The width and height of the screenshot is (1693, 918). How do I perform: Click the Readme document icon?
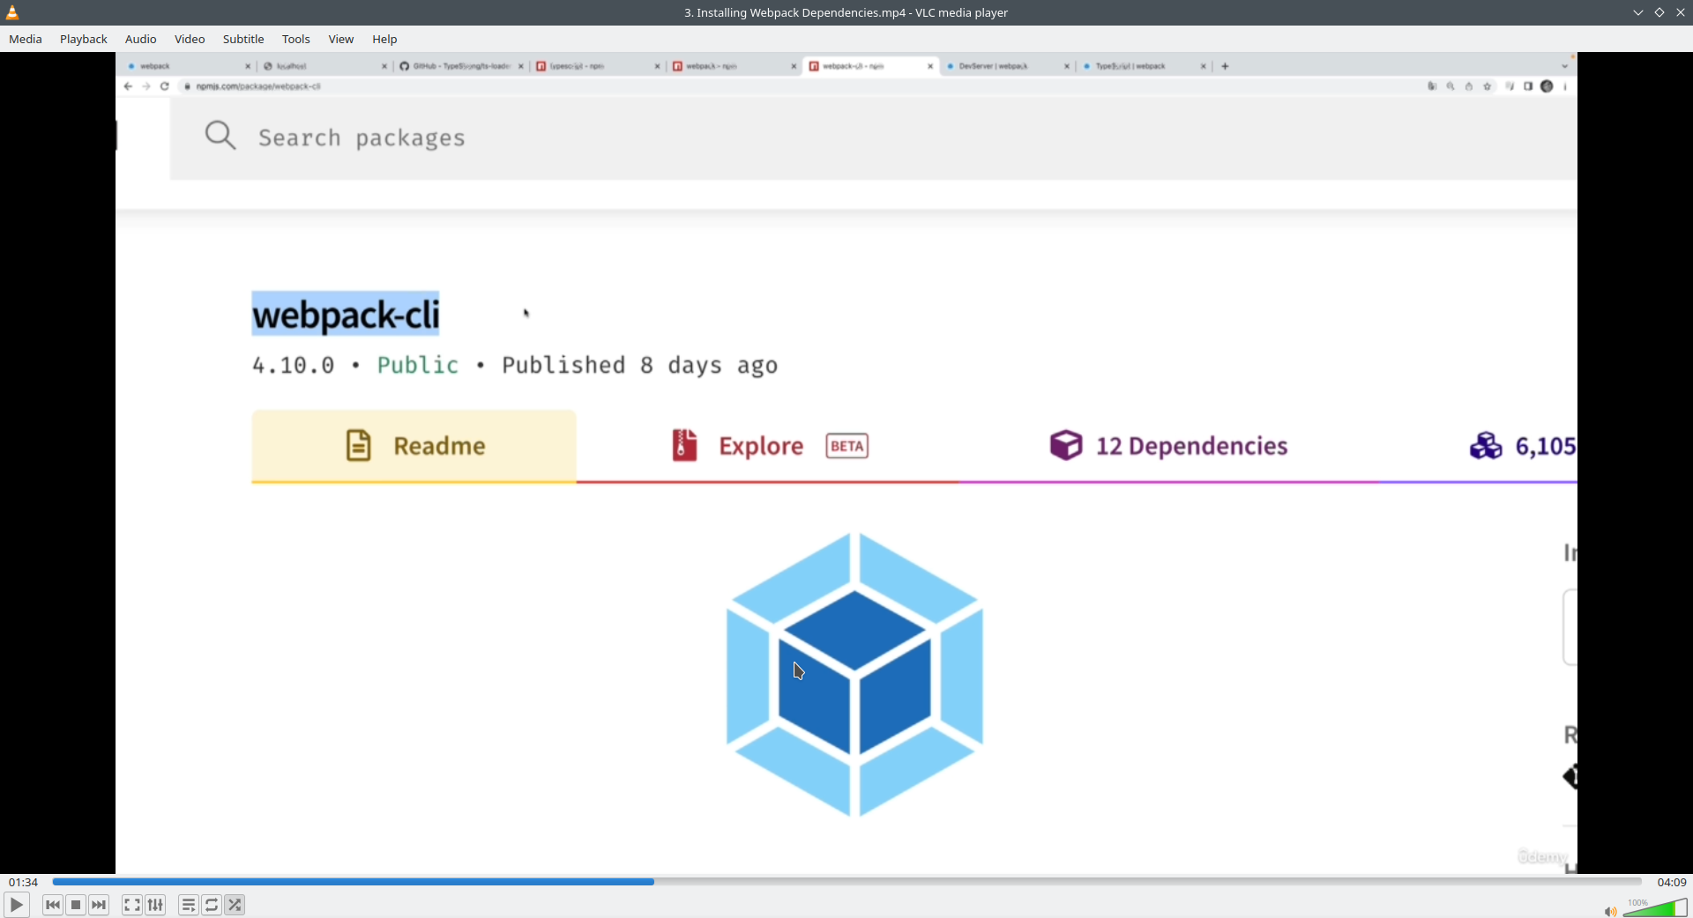[358, 446]
